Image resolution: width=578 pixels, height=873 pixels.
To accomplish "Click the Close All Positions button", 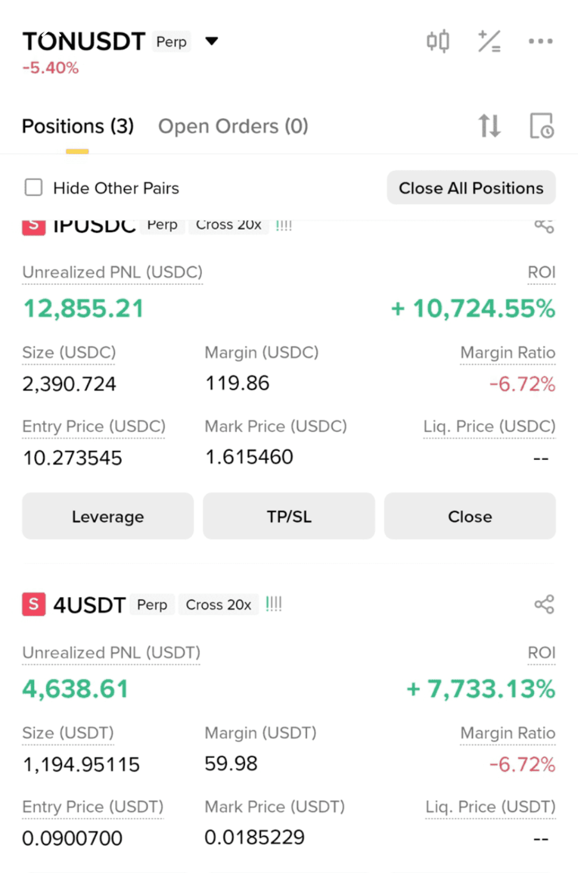I will (471, 188).
